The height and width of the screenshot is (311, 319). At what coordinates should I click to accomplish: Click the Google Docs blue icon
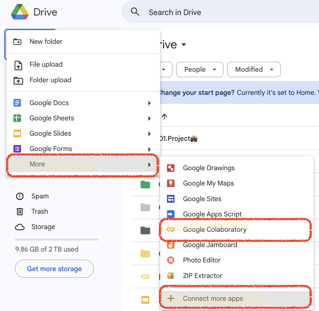(17, 103)
